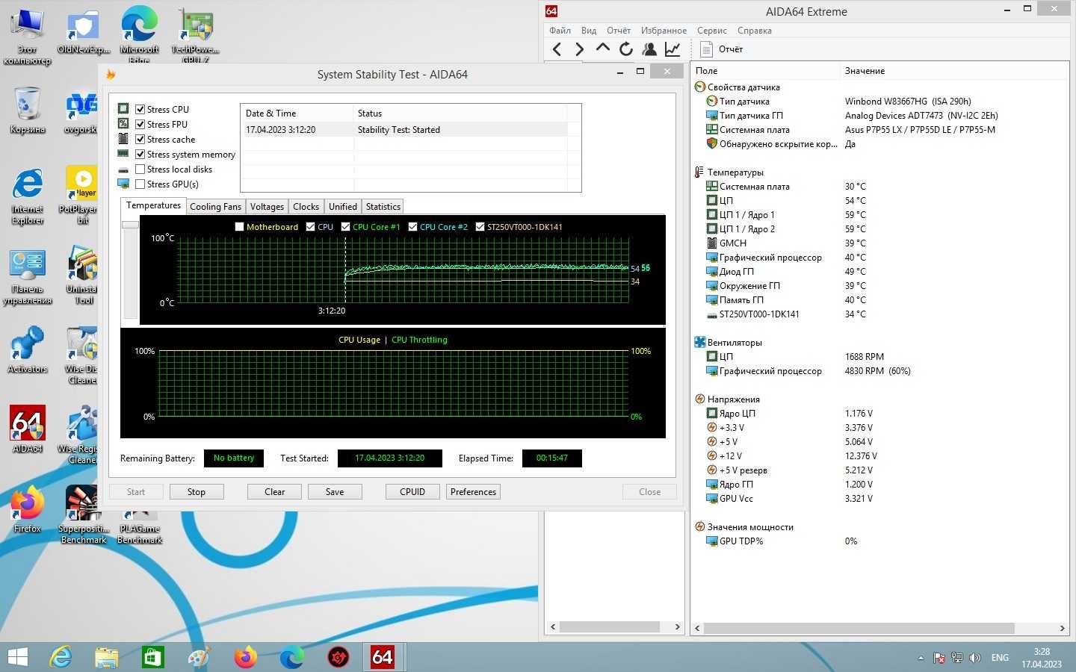Toggle Stress FPU checkbox
This screenshot has height=672, width=1076.
(140, 124)
